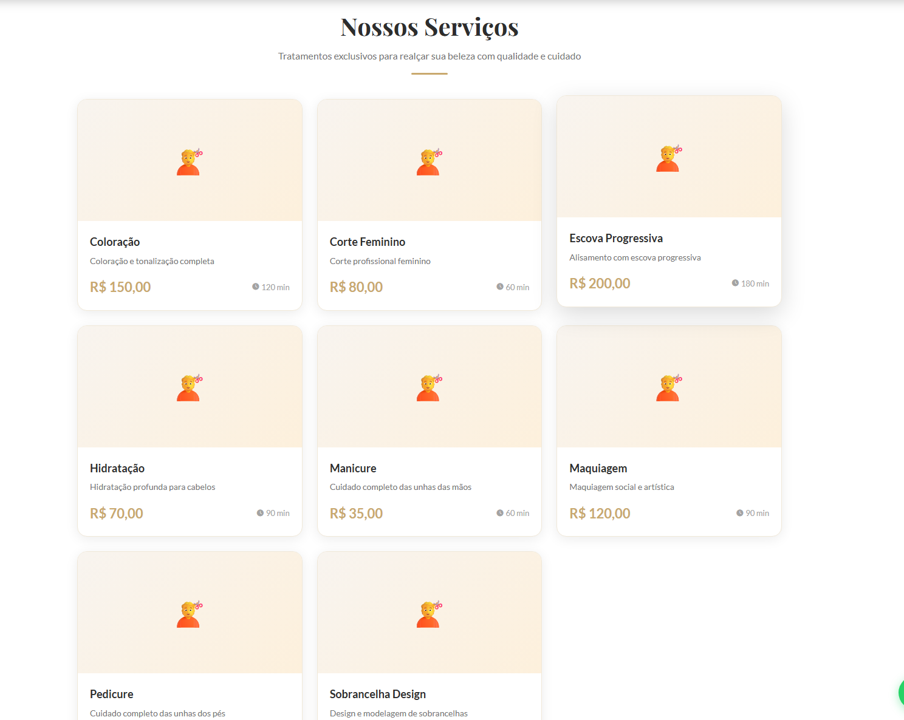The image size is (904, 720).
Task: Select the Manicure service title
Action: pos(353,468)
